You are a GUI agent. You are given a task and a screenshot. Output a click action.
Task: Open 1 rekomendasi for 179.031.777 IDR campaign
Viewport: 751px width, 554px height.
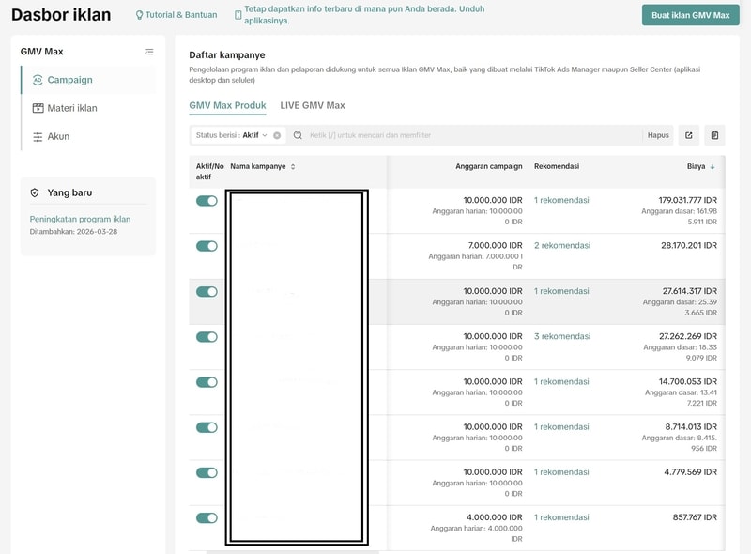561,200
